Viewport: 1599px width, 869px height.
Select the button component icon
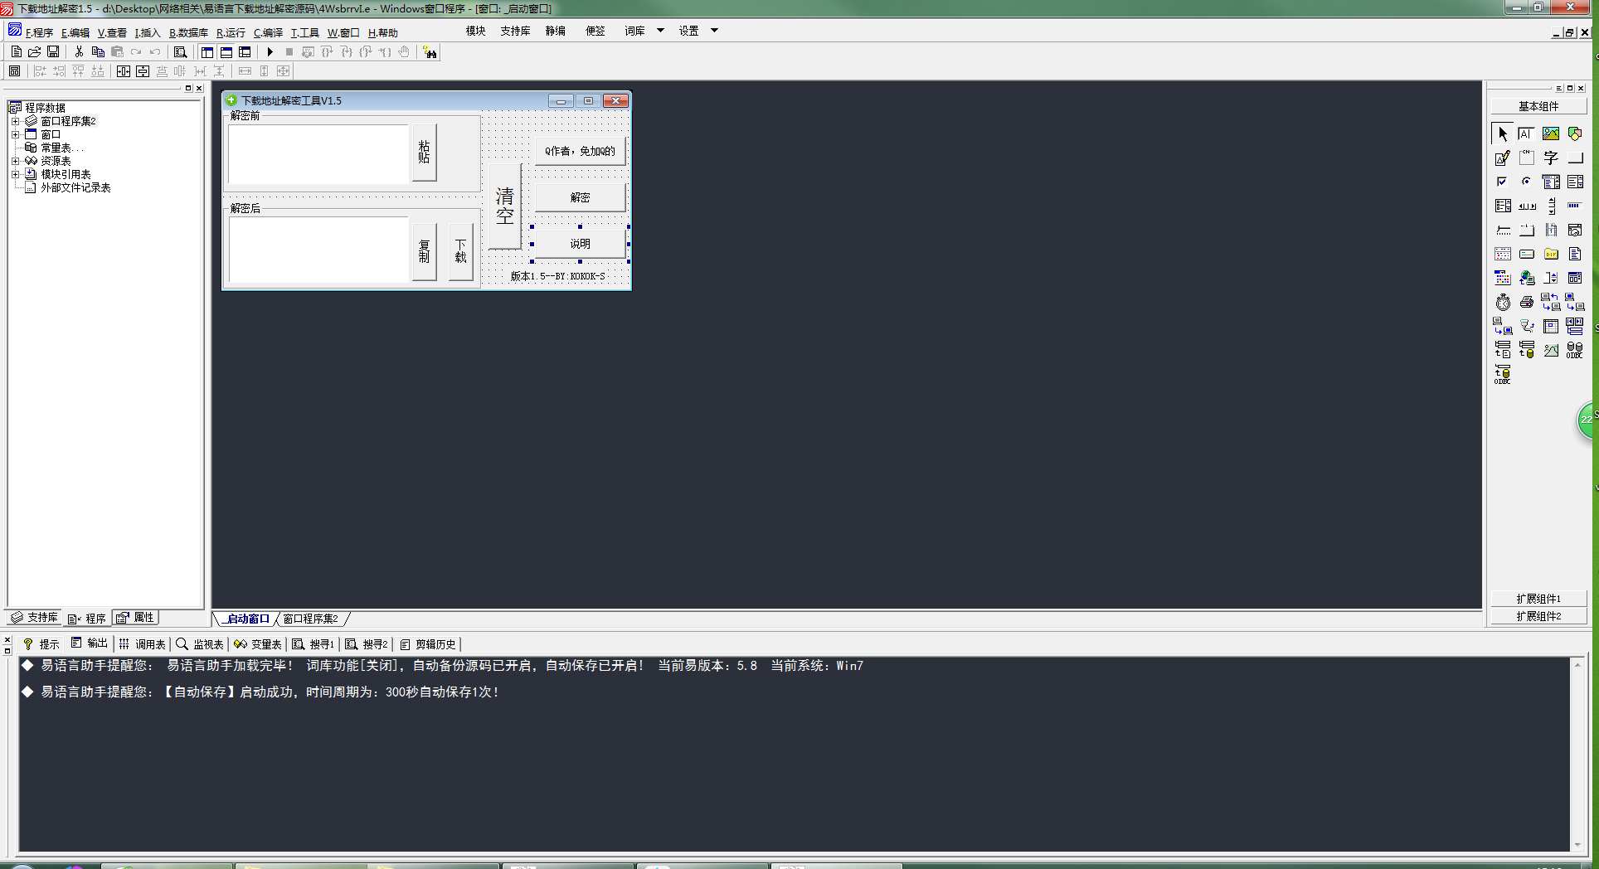click(x=1575, y=158)
